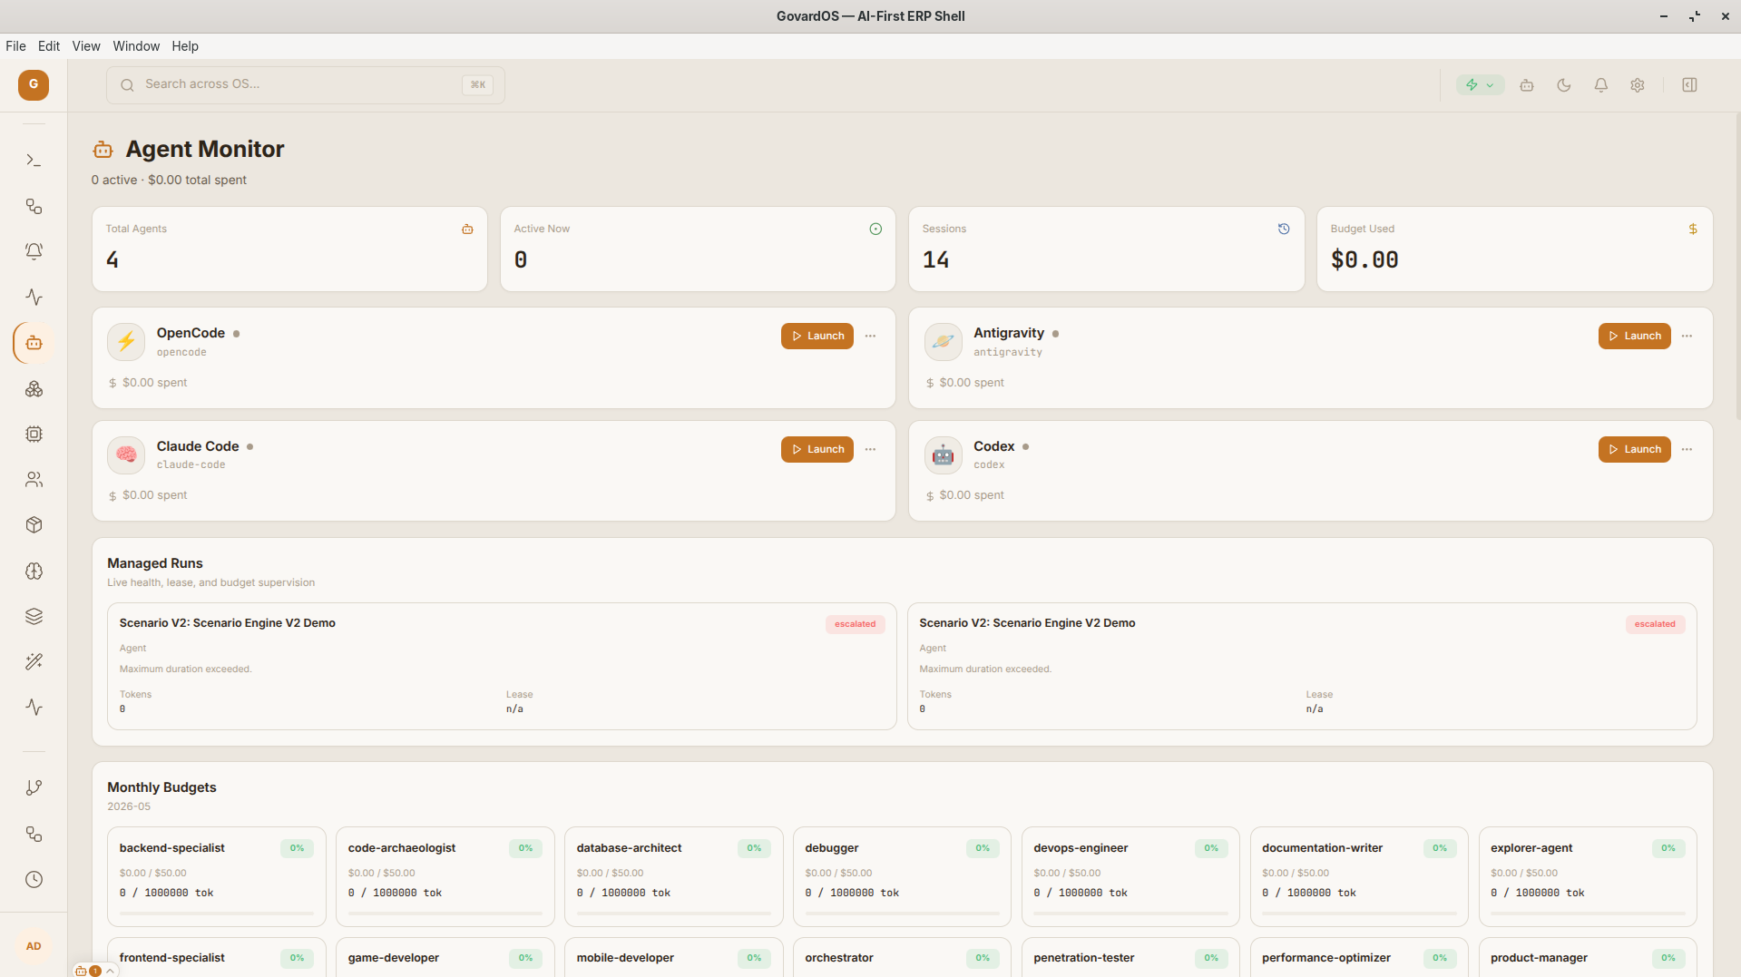
Task: Click the Total Agents card label
Action: [136, 229]
